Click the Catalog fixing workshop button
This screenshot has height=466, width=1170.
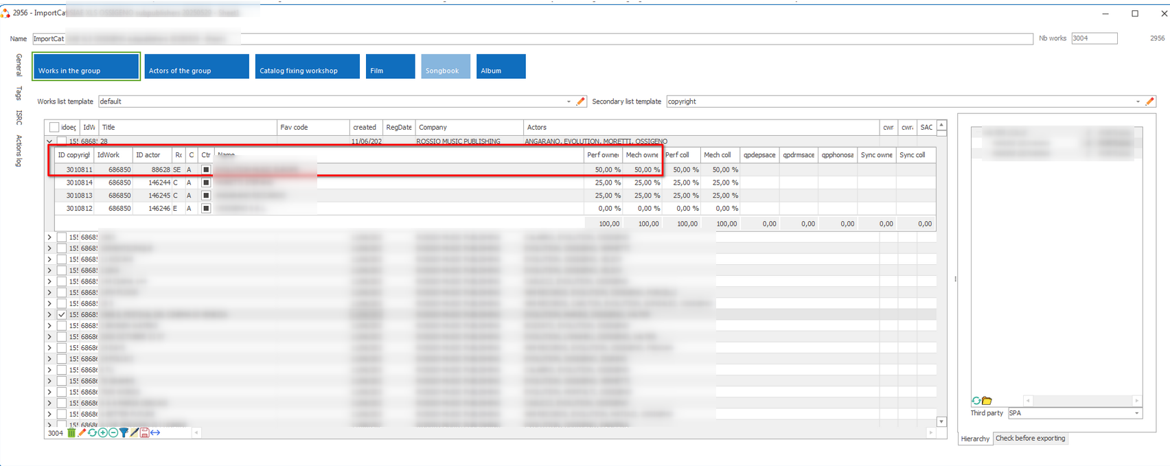(307, 67)
